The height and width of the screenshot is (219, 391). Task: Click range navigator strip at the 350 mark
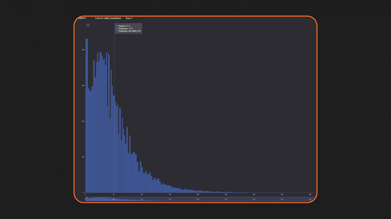click(282, 199)
